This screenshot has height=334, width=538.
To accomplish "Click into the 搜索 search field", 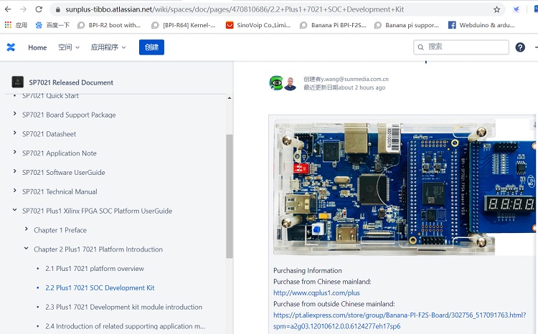I will (x=461, y=47).
